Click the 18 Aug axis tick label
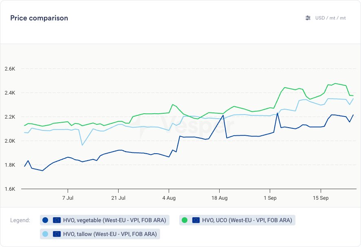Viewport: 361px width, 247px height. click(x=219, y=198)
